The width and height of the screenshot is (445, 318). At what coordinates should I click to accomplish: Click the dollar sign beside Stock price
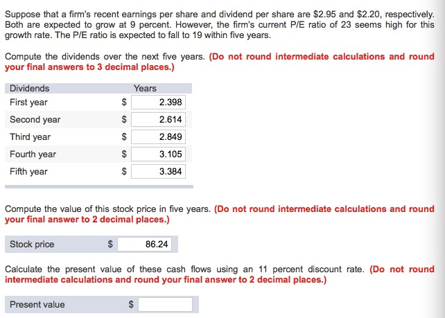coord(110,244)
